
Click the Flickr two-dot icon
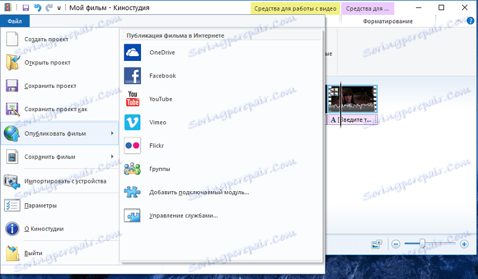132,145
